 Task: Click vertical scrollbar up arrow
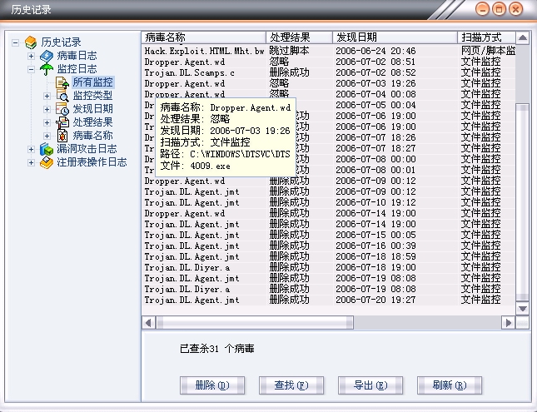[522, 37]
